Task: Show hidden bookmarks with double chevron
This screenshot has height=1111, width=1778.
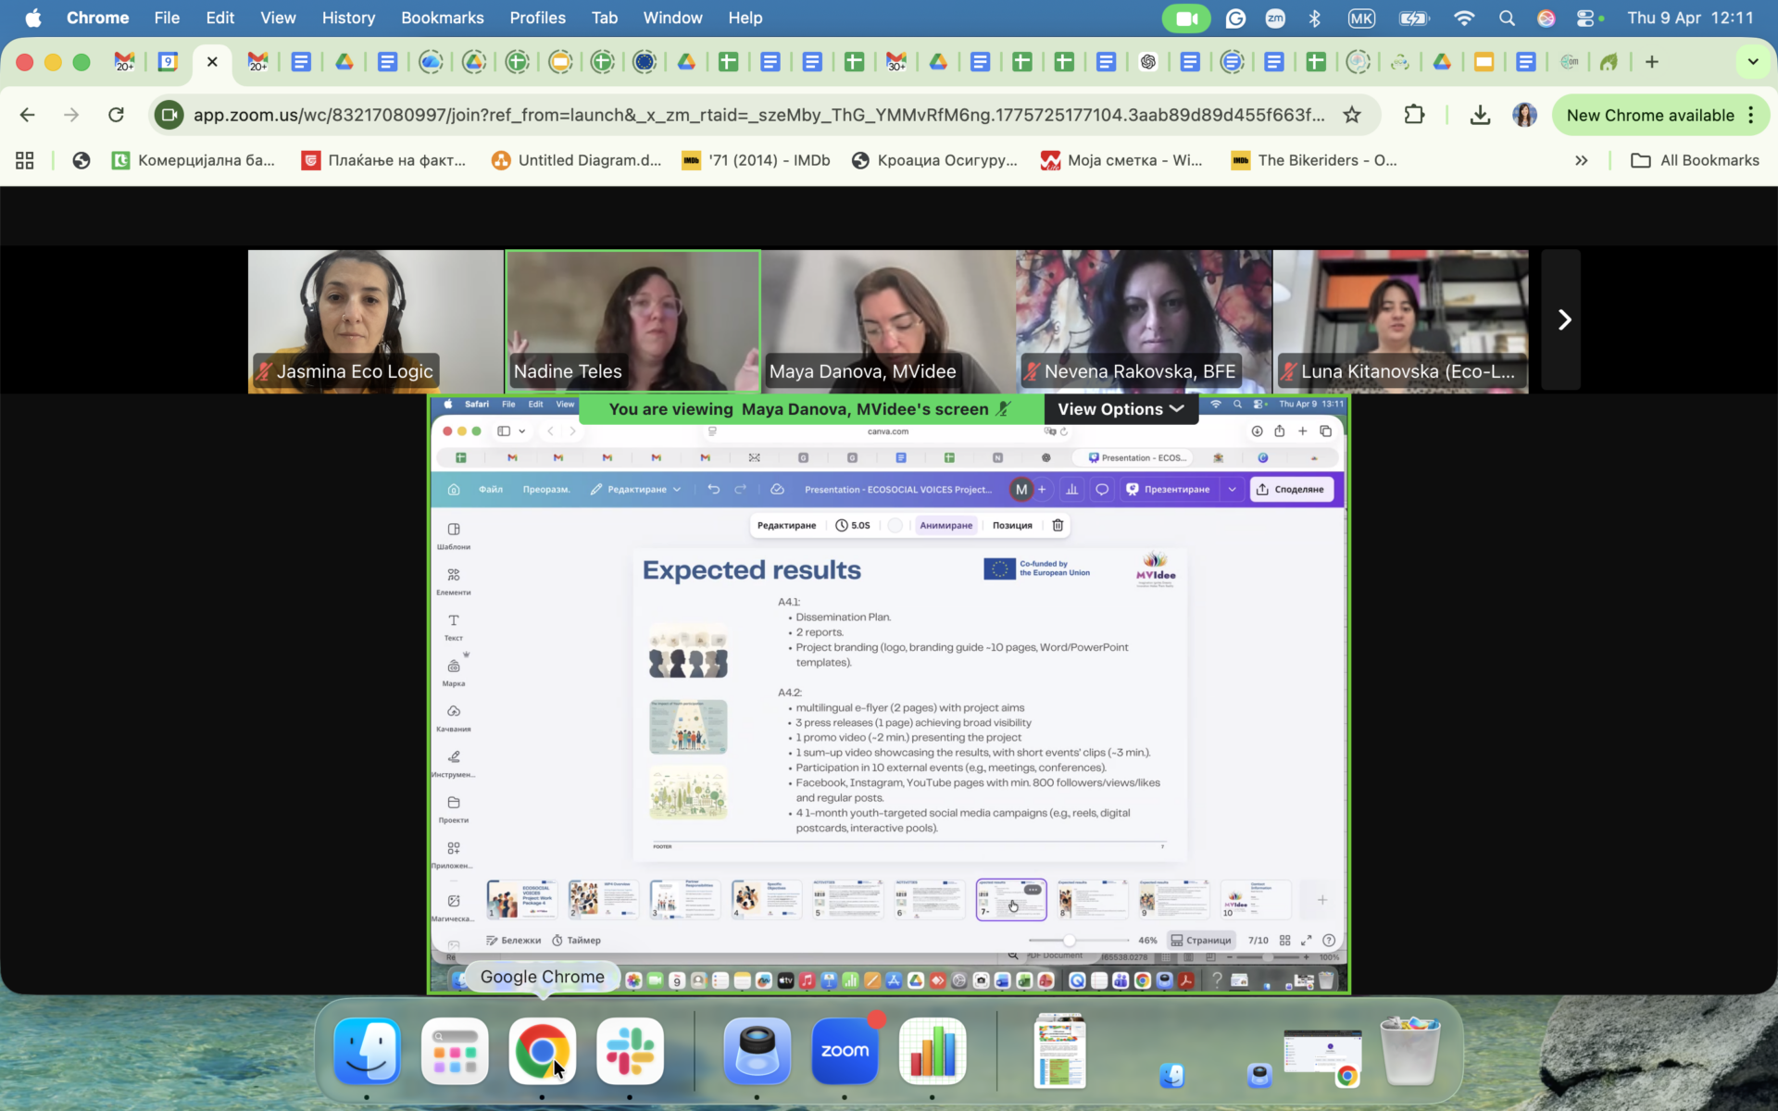Action: pyautogui.click(x=1581, y=160)
